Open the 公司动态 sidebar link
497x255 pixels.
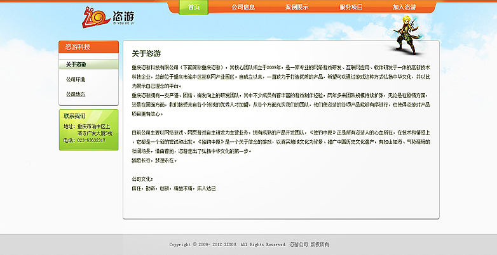tap(76, 94)
